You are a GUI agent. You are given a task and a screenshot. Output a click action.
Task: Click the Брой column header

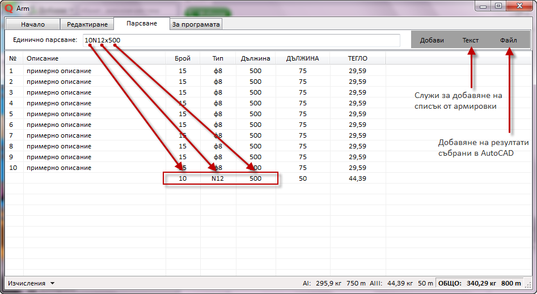point(182,58)
